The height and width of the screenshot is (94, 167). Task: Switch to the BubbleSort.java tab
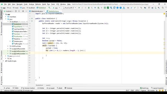tap(53, 11)
